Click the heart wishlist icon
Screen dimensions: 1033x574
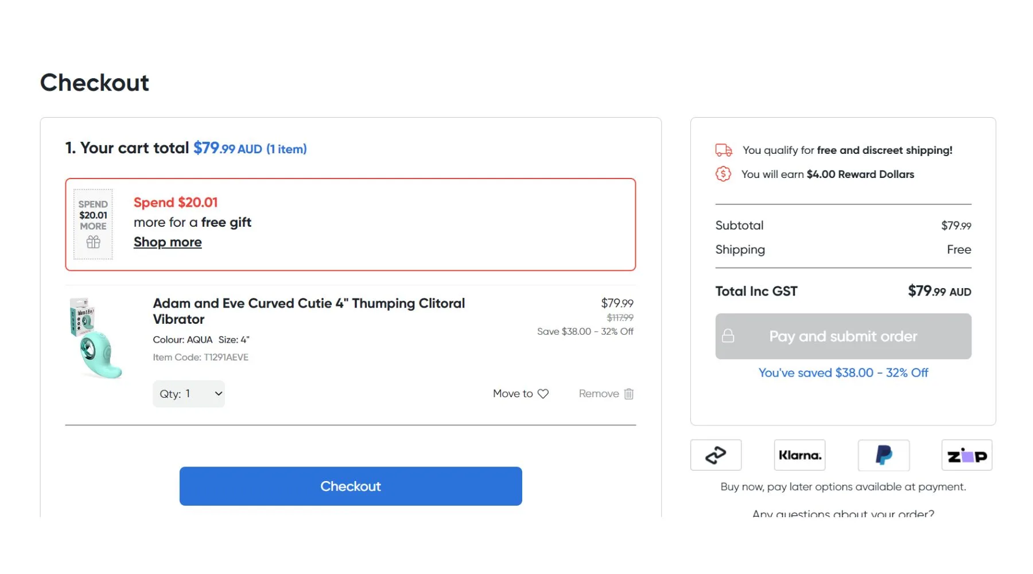pyautogui.click(x=543, y=394)
